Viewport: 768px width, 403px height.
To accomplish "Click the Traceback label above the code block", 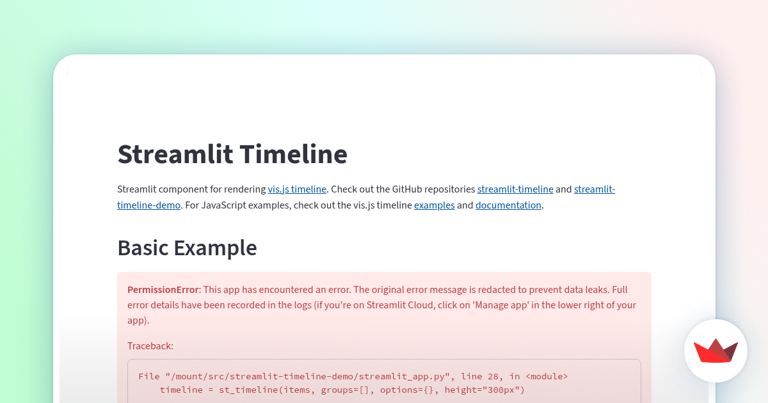I will pos(150,345).
